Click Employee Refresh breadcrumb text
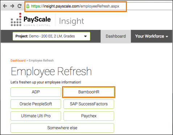 tap(41, 60)
